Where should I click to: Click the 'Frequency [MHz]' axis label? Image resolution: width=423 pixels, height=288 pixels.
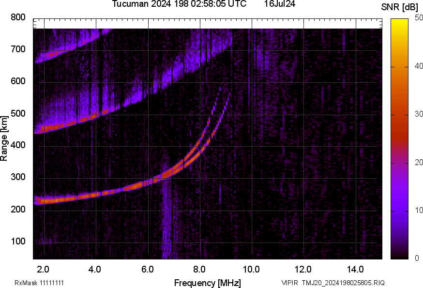pos(208,283)
